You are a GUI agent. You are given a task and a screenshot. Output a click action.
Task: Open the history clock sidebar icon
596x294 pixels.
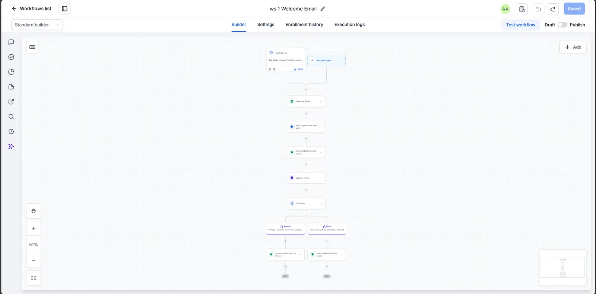tap(11, 131)
